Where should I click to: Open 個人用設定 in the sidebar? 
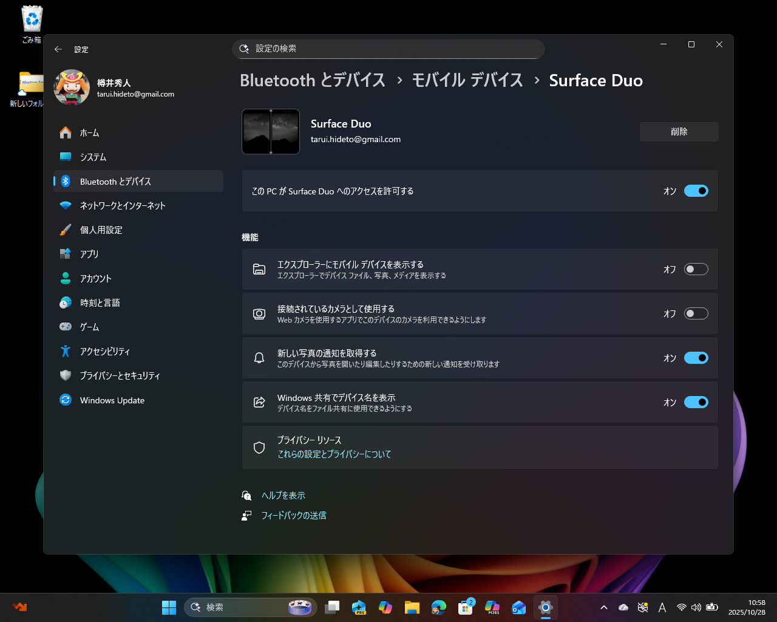[x=138, y=230]
